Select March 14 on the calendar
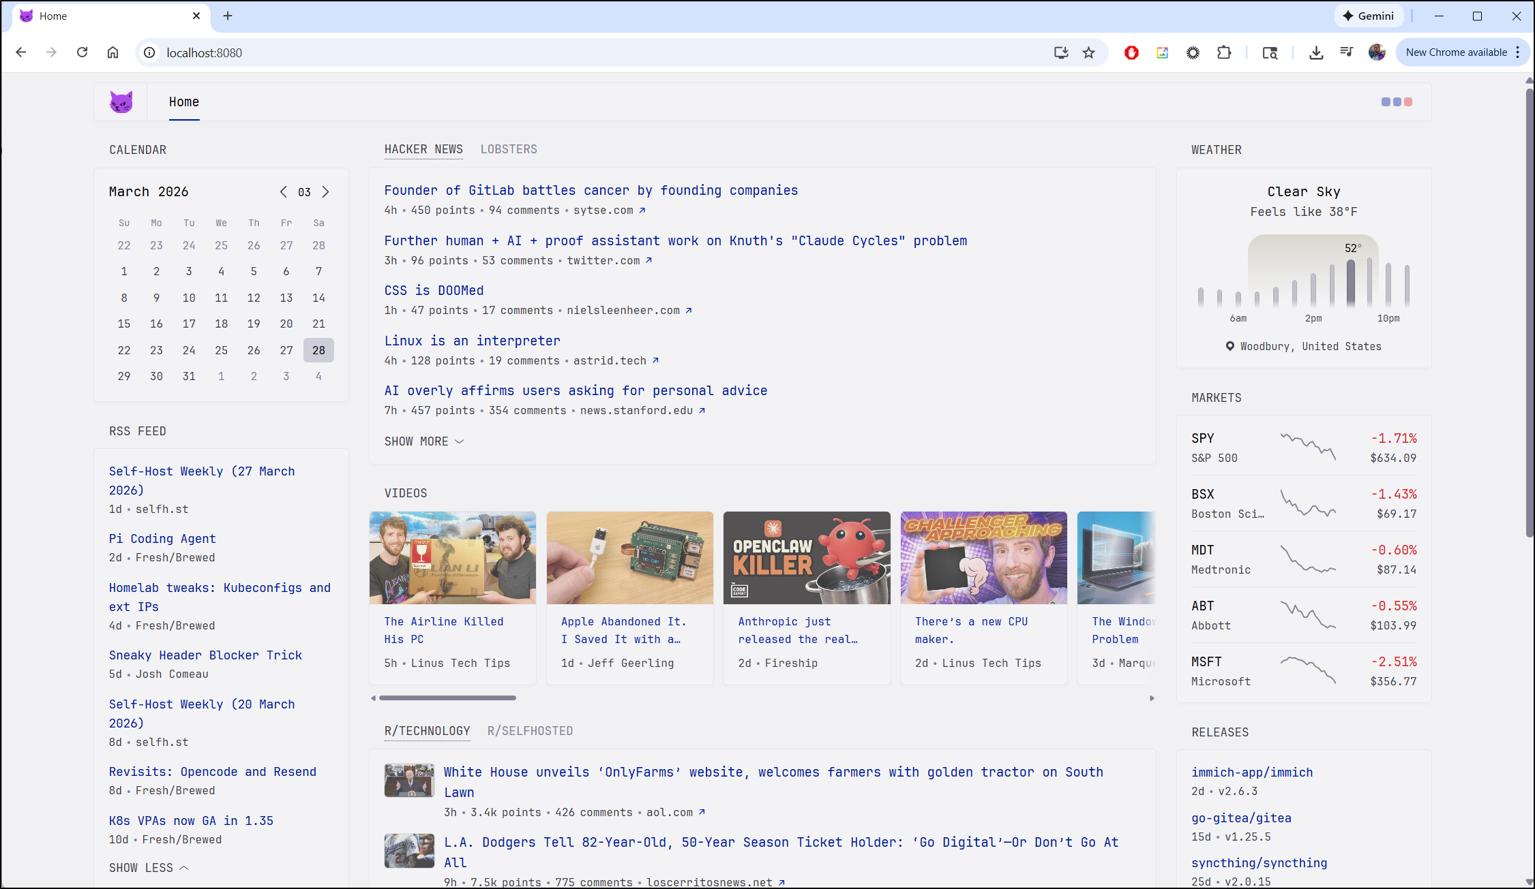The height and width of the screenshot is (889, 1535). 318,298
